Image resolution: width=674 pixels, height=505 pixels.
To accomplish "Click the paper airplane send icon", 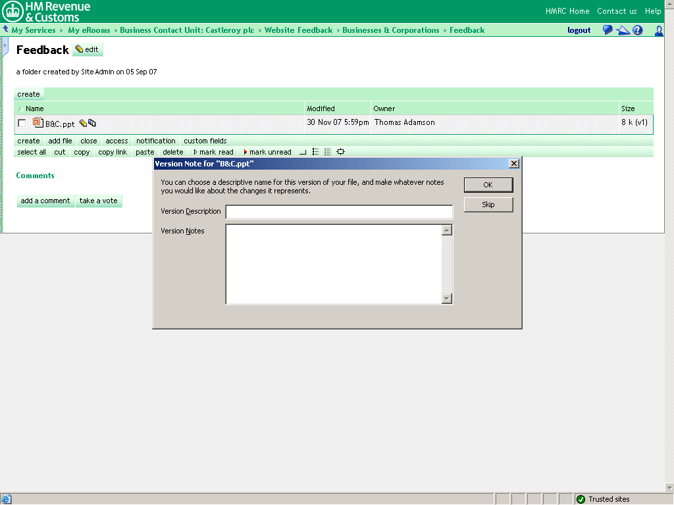I will (623, 30).
